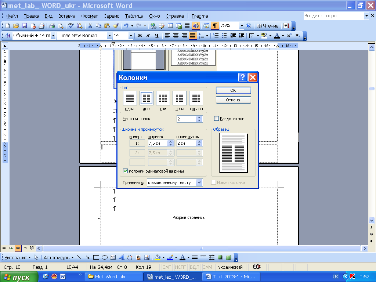Viewport: 376px width, 282px height.
Task: Save the document with the floppy disk icon
Action: [25, 26]
